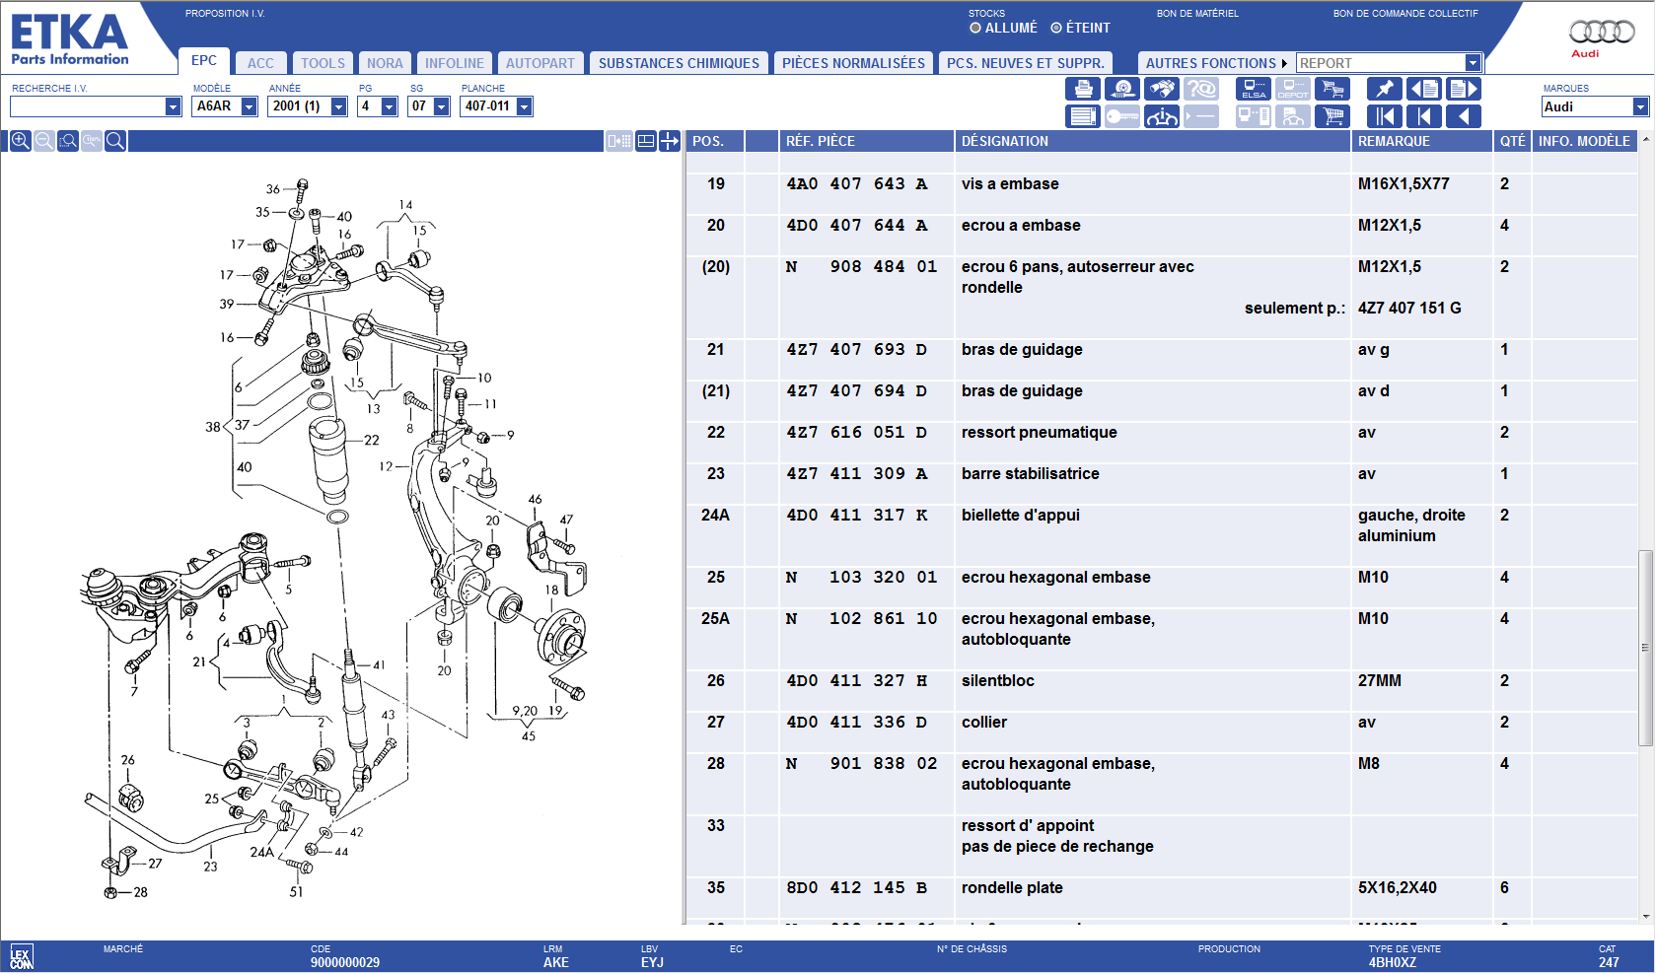1656x974 pixels.
Task: Click the vehicle information car icon
Action: (1161, 116)
